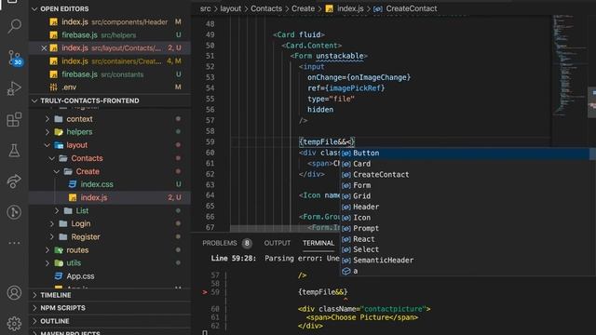Click the Create breadcrumb segment

303,8
